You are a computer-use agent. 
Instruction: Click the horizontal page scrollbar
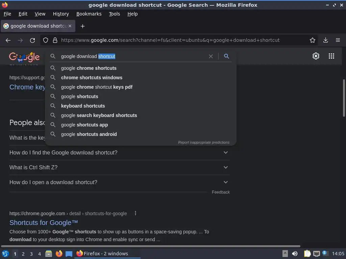pyautogui.click(x=151, y=246)
